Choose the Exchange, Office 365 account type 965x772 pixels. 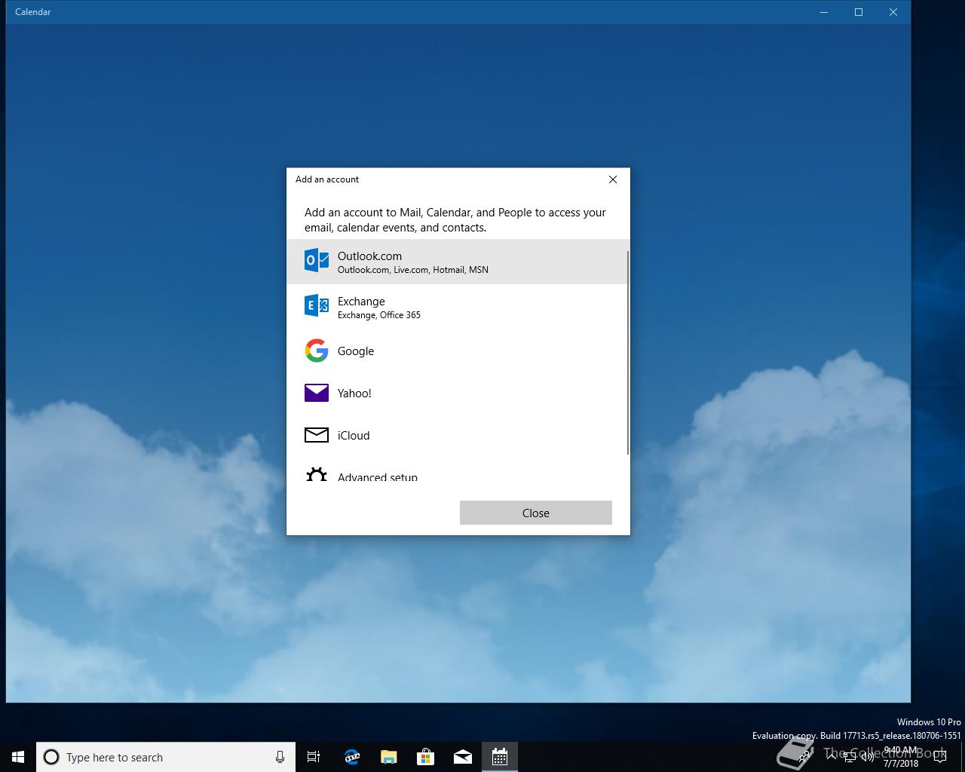(457, 307)
